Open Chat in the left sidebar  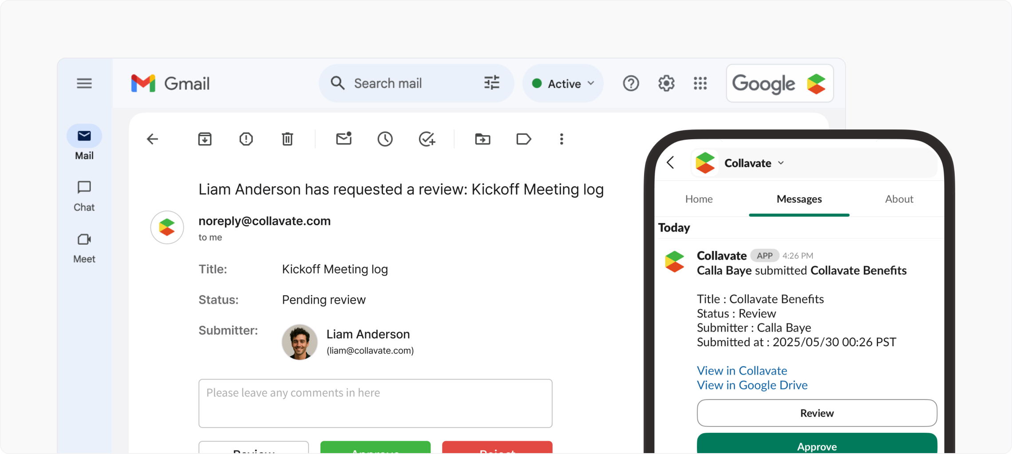pos(84,196)
